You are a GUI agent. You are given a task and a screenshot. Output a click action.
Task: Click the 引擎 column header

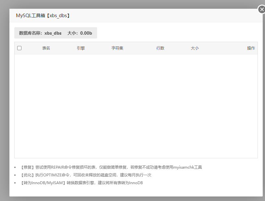pyautogui.click(x=81, y=48)
